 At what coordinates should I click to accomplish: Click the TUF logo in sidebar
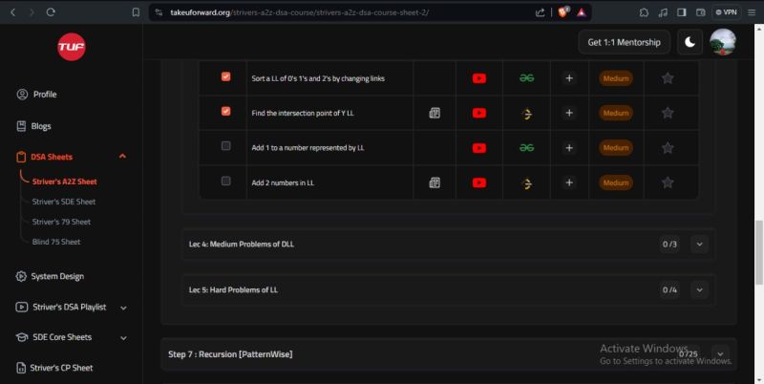[71, 47]
